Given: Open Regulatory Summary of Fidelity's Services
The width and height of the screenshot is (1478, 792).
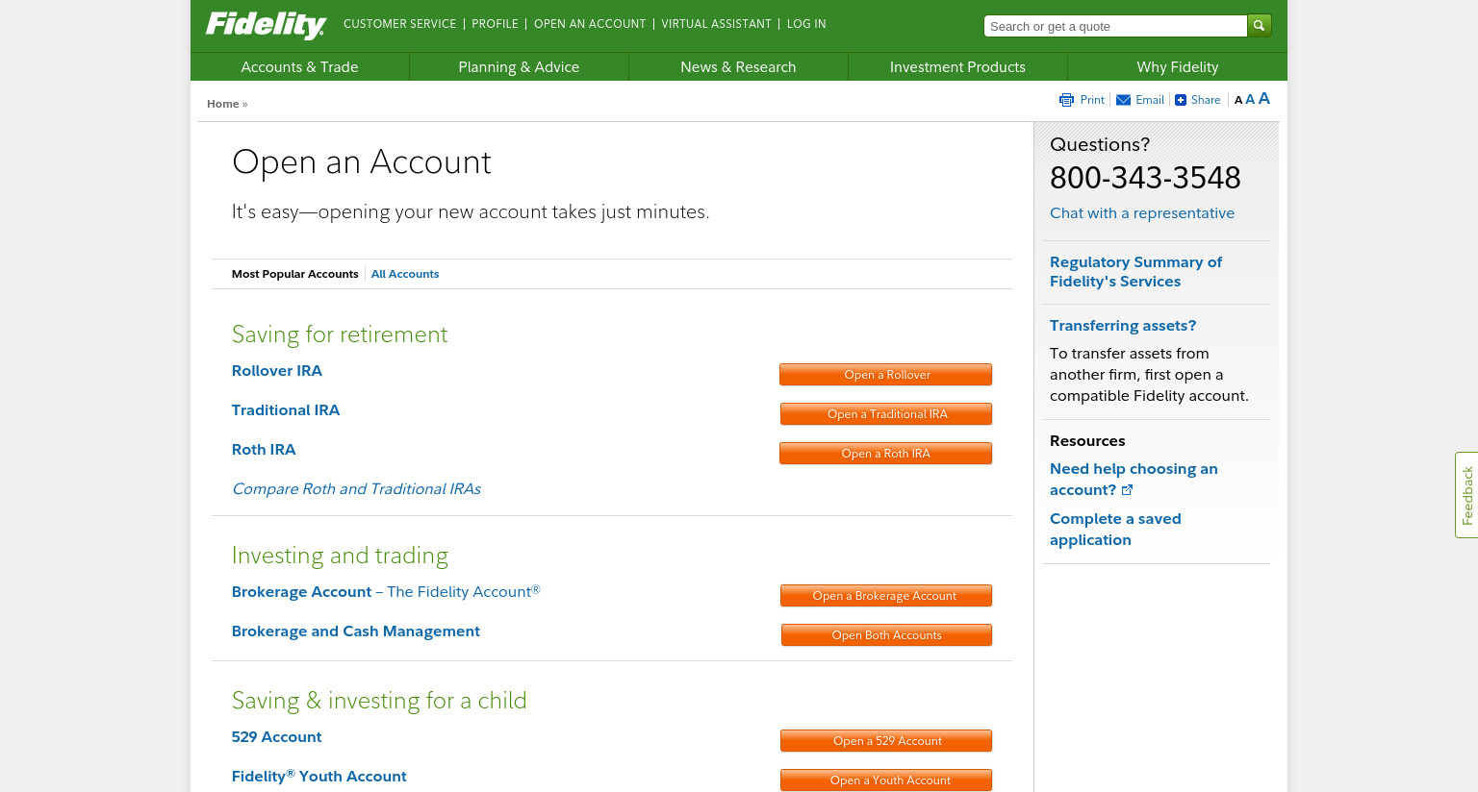Looking at the screenshot, I should [x=1135, y=272].
